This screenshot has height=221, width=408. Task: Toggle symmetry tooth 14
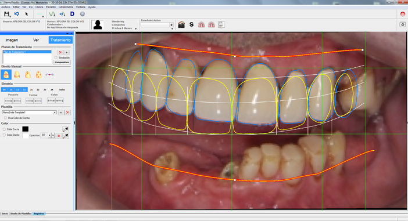click(4, 89)
